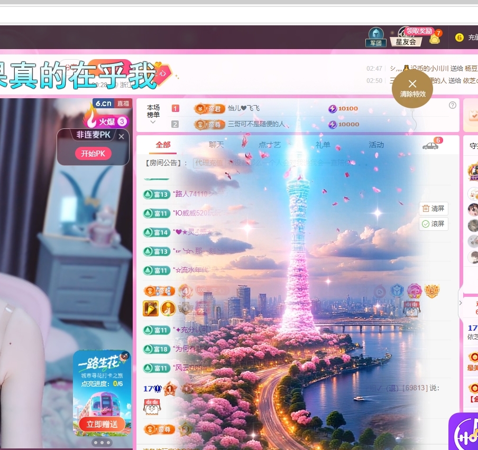Click the 帝尊 badge at chat bottom
The width and height of the screenshot is (478, 450).
(159, 429)
